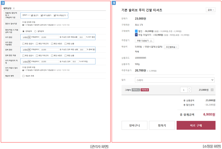The height and width of the screenshot is (149, 222).
Task: Click the 상품코드 value 1000000065
Action: click(140, 58)
